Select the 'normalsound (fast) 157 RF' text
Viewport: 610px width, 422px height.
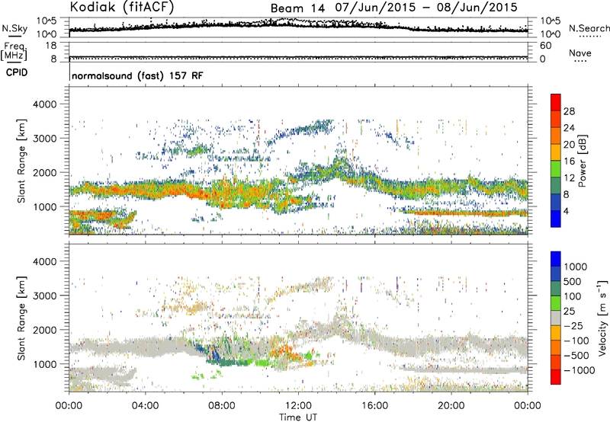(137, 75)
